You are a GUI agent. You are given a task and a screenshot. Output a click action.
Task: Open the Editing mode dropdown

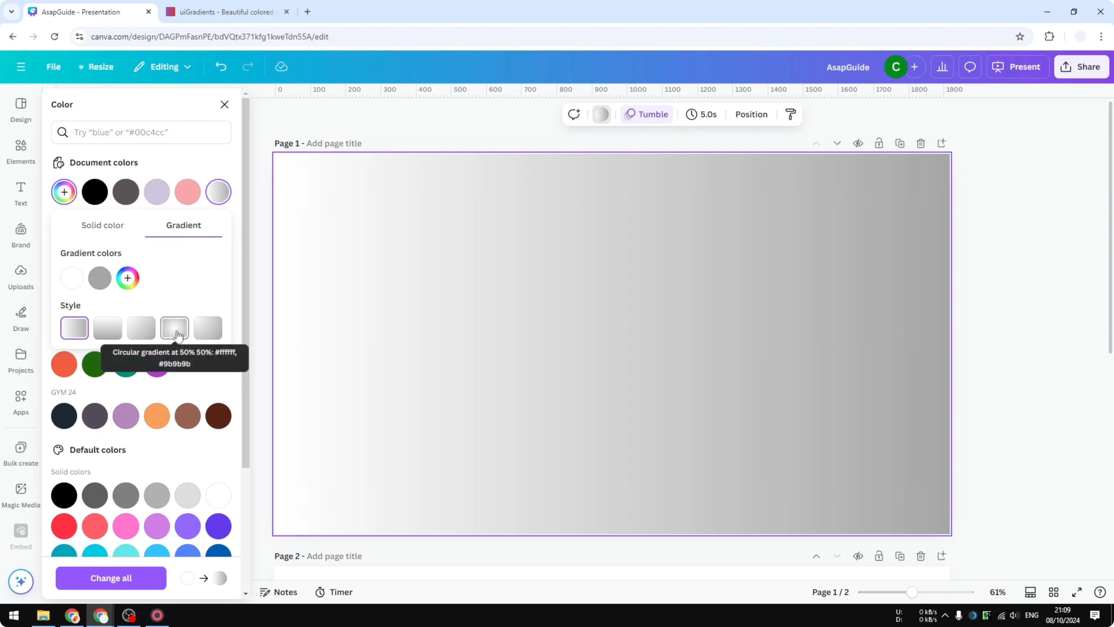point(163,67)
